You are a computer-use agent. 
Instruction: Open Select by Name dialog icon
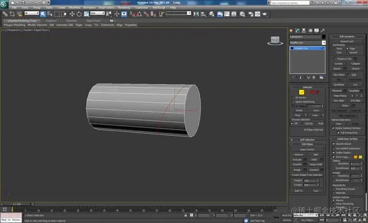tap(50, 14)
